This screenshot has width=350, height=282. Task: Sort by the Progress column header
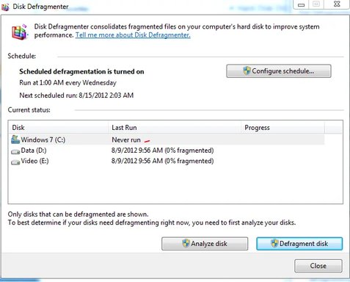[283, 127]
